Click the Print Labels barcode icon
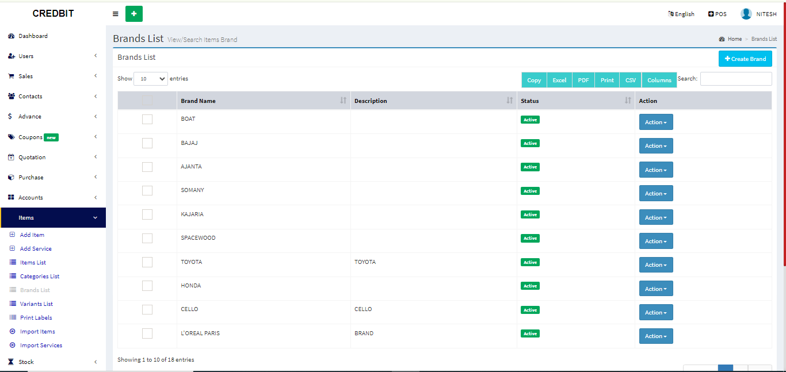The height and width of the screenshot is (372, 786). tap(13, 317)
